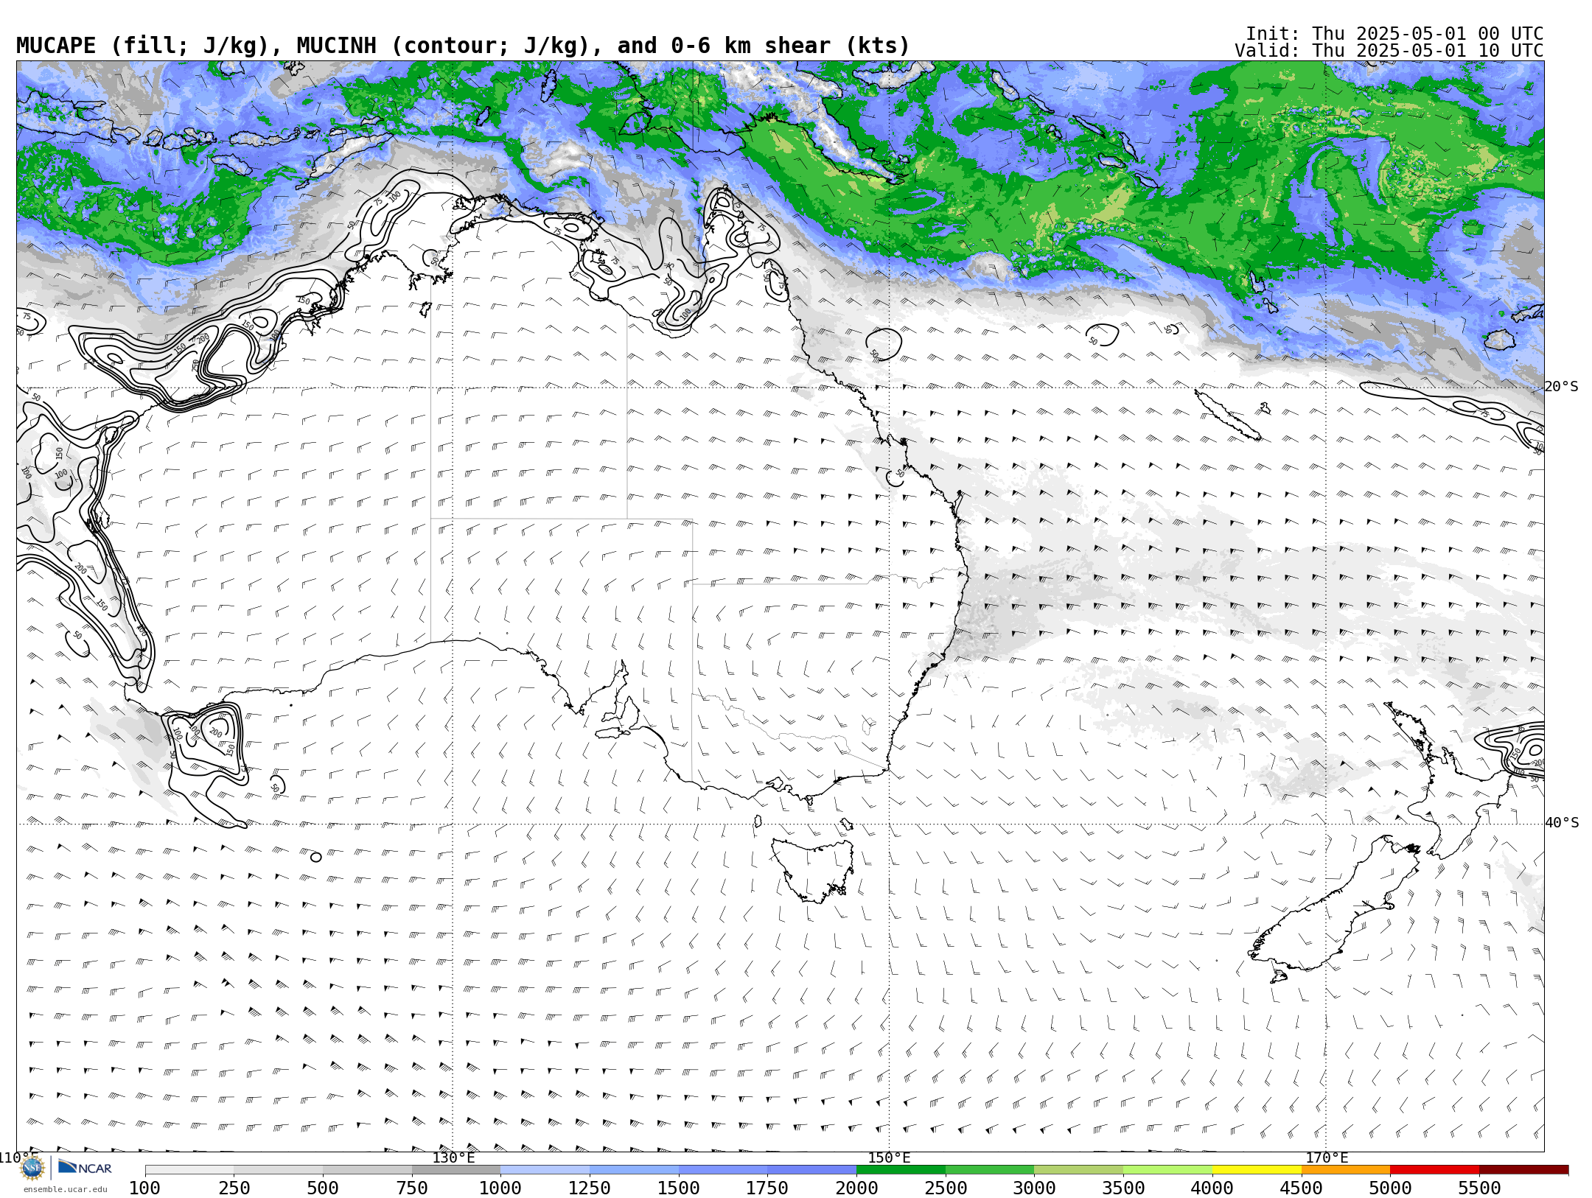Click the NSF logo icon
This screenshot has height=1198, width=1592.
(32, 1168)
